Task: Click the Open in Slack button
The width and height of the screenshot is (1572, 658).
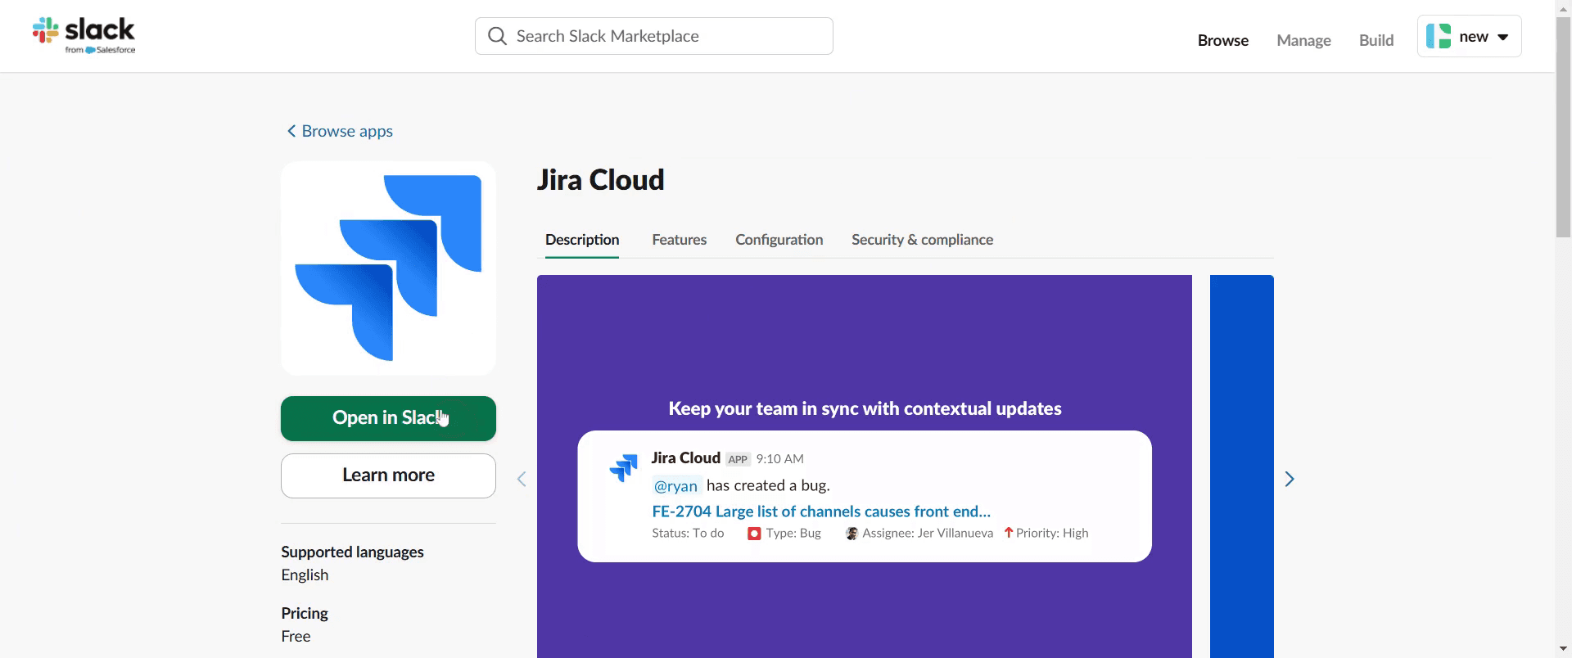Action: click(388, 418)
